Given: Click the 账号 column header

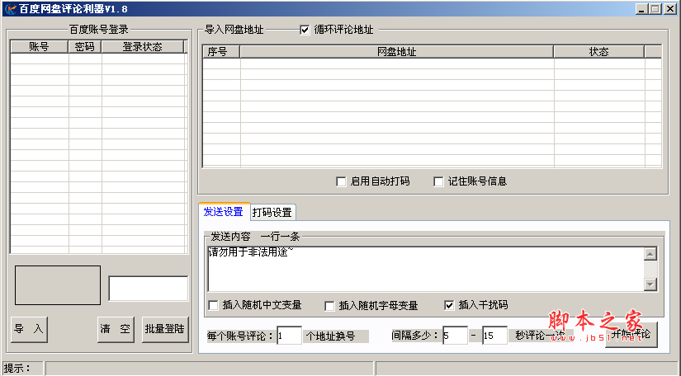Looking at the screenshot, I should pos(39,46).
